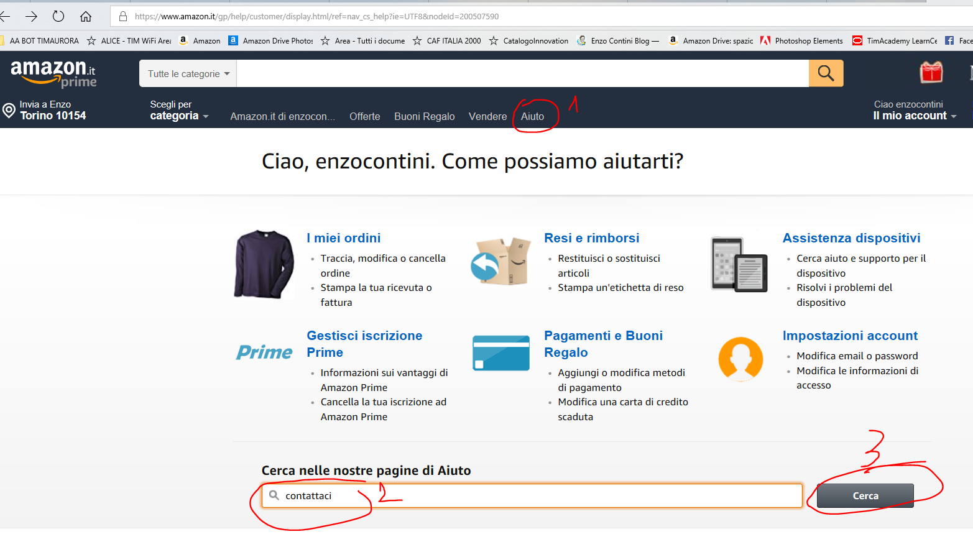Image resolution: width=973 pixels, height=547 pixels.
Task: Click the orange account avatar icon
Action: 740,359
